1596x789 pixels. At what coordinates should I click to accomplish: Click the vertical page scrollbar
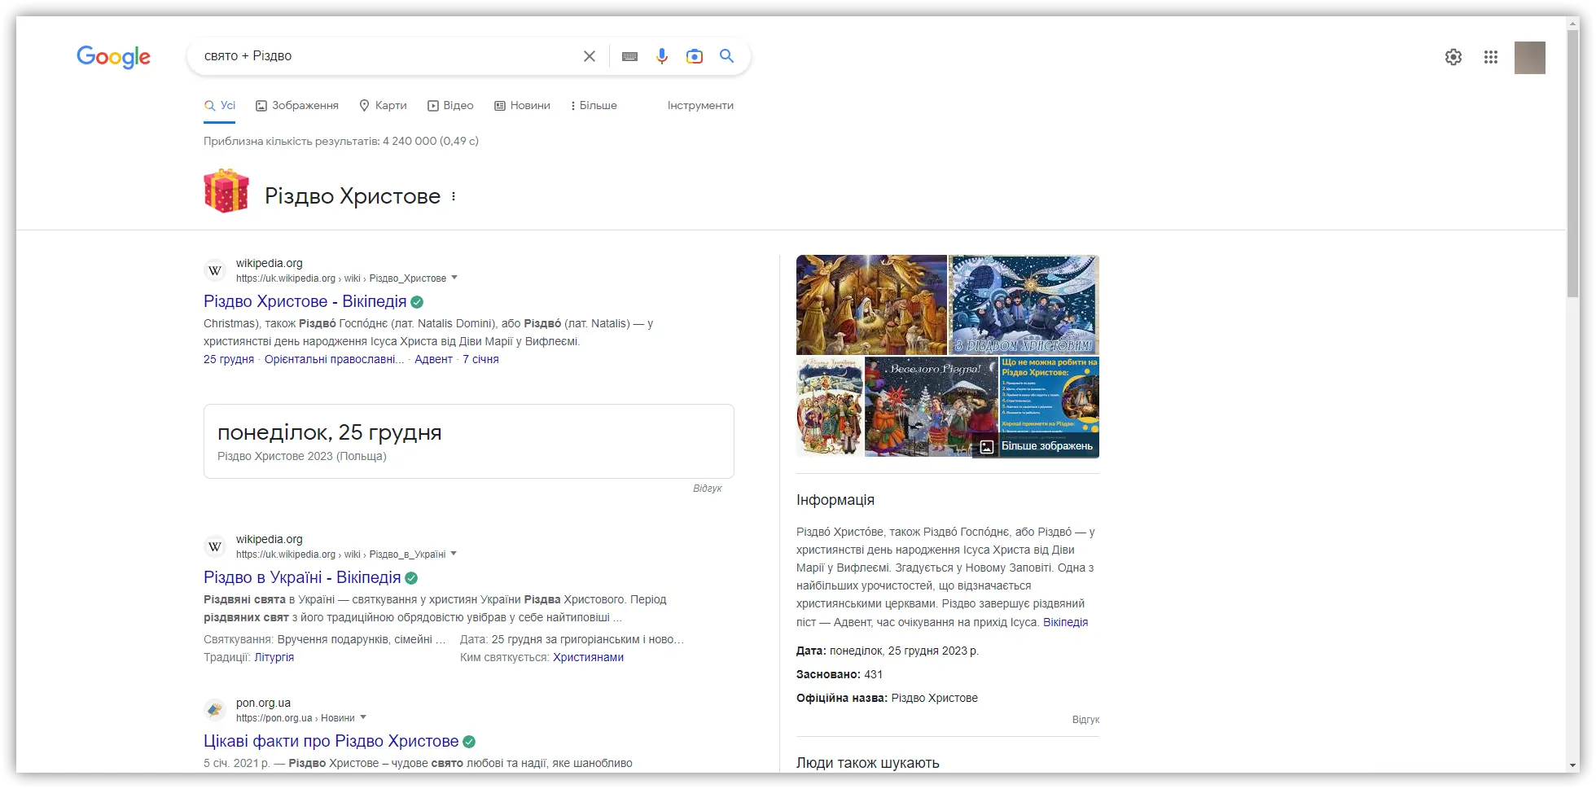click(x=1573, y=163)
